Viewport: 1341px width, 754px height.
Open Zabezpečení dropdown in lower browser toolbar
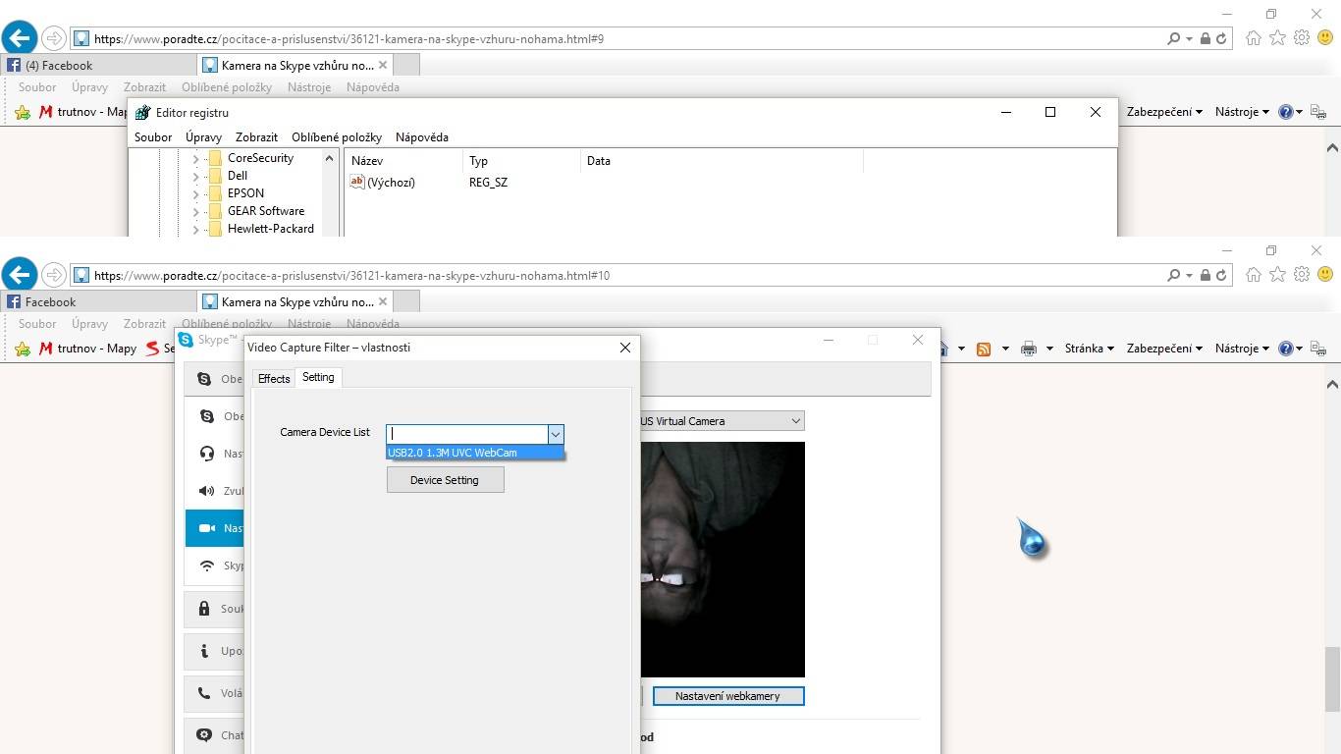coord(1164,349)
